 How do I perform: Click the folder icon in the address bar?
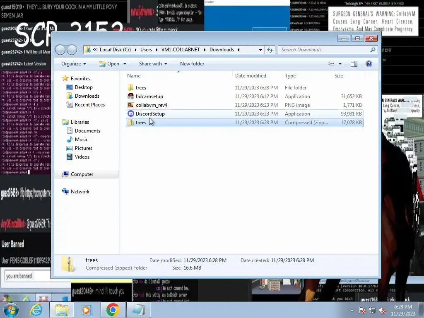click(88, 50)
